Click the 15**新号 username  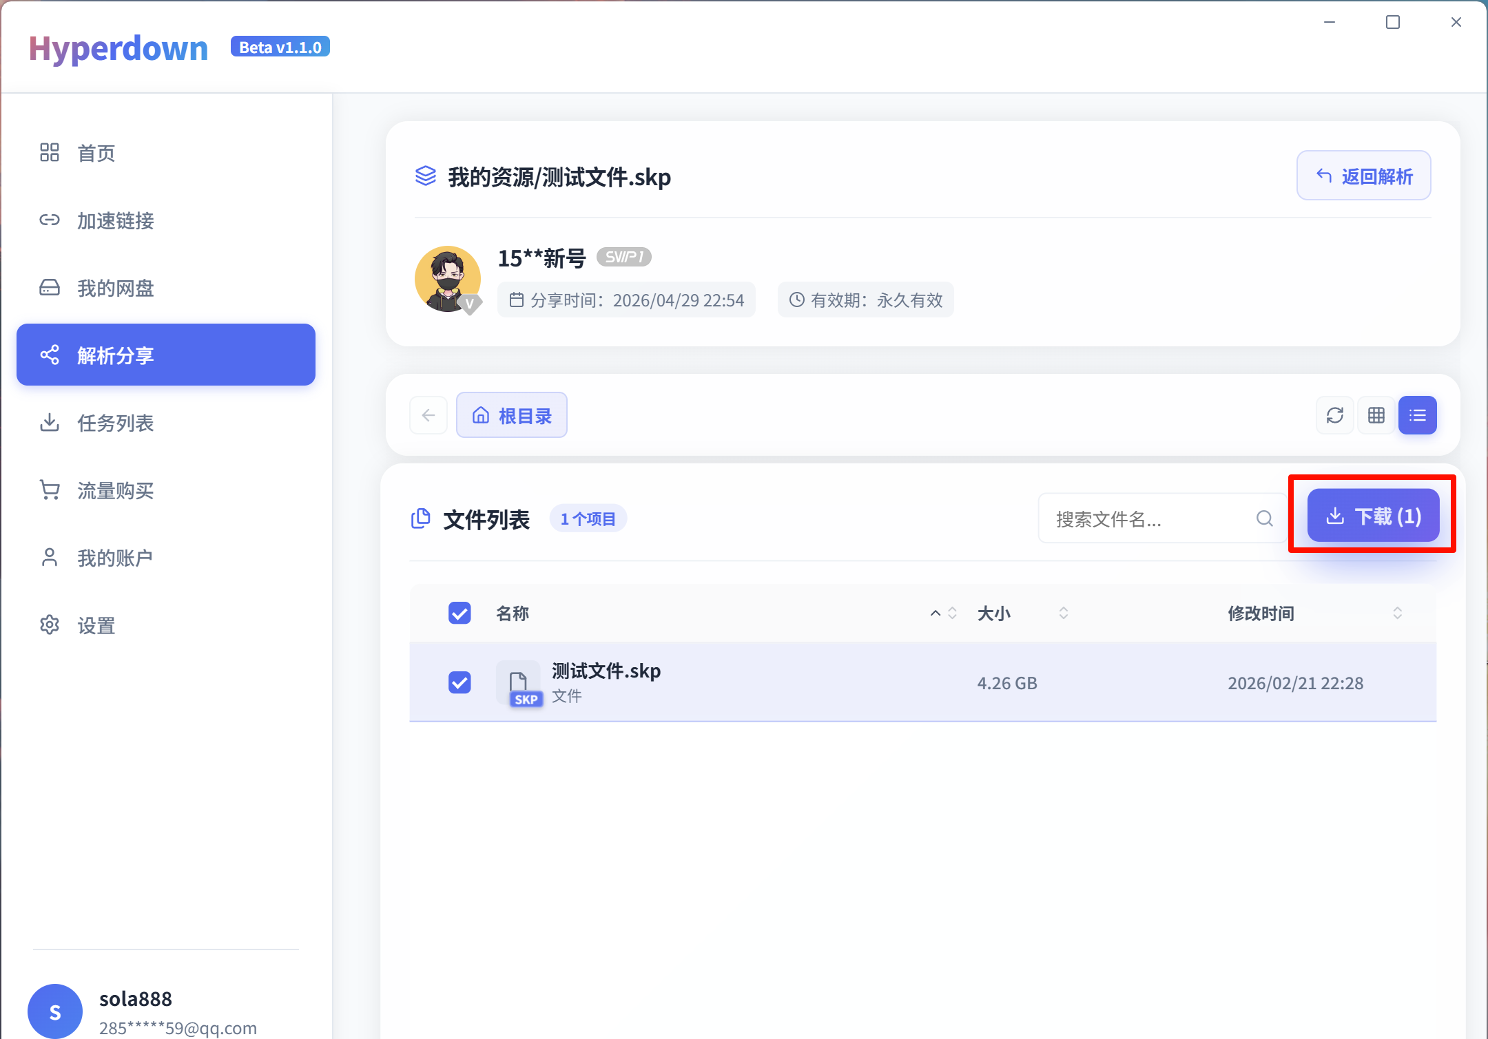(542, 258)
